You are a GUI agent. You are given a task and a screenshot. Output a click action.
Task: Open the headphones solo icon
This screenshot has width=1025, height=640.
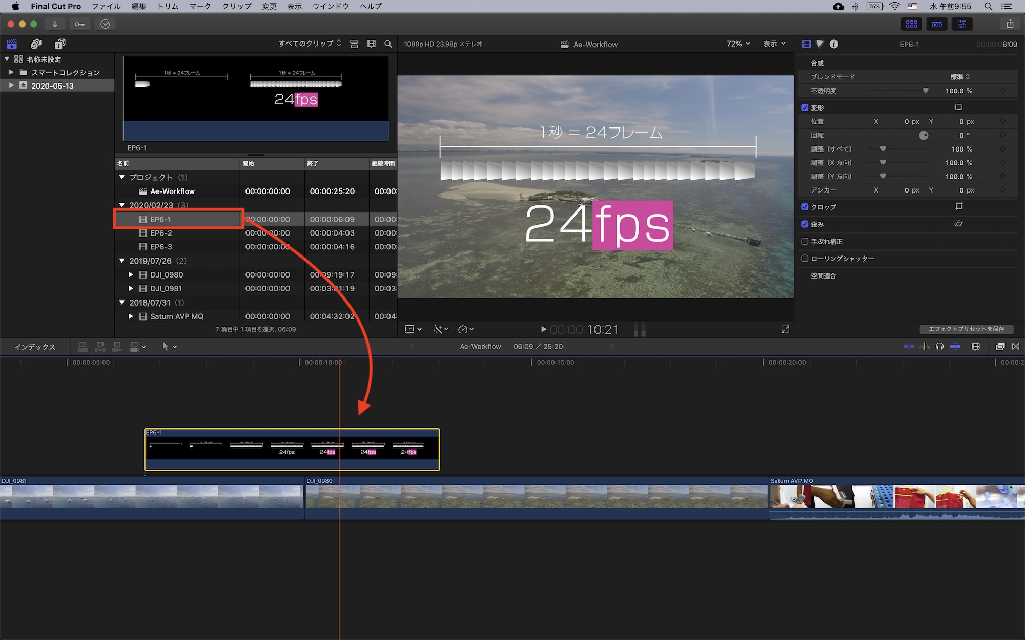coord(939,347)
